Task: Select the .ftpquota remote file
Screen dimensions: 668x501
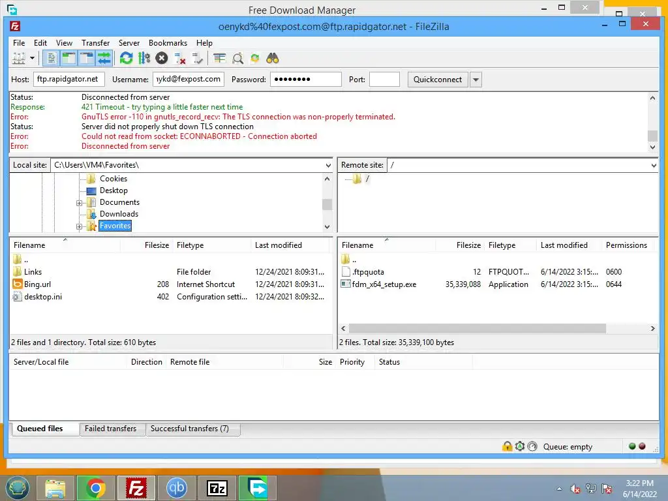Action: coord(368,272)
